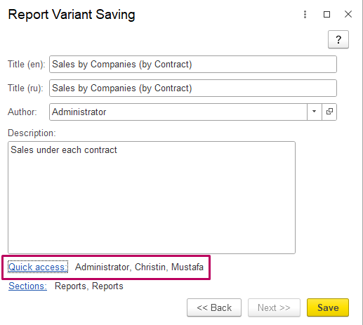This screenshot has width=363, height=325.
Task: Save the report variant
Action: (328, 307)
